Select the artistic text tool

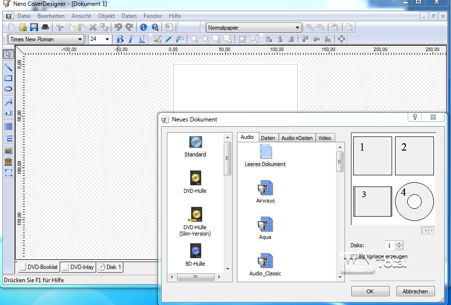tap(8, 102)
